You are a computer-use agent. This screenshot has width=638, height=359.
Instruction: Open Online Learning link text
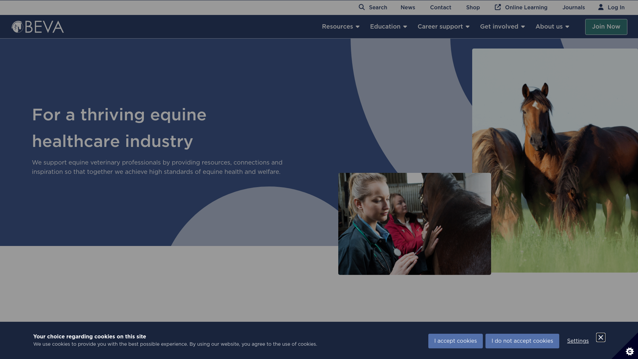(526, 7)
